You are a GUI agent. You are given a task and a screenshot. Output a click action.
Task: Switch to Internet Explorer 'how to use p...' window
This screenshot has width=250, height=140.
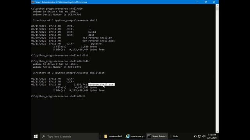coord(135,136)
